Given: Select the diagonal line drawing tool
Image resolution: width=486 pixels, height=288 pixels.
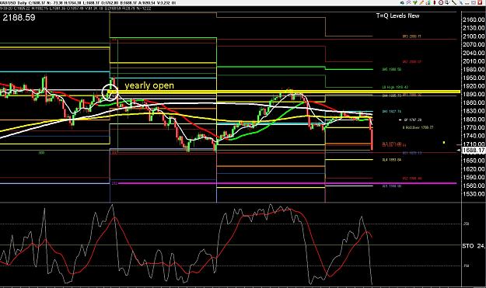Looking at the screenshot, I should (454, 2).
